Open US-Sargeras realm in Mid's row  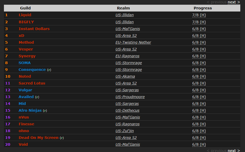[127, 104]
